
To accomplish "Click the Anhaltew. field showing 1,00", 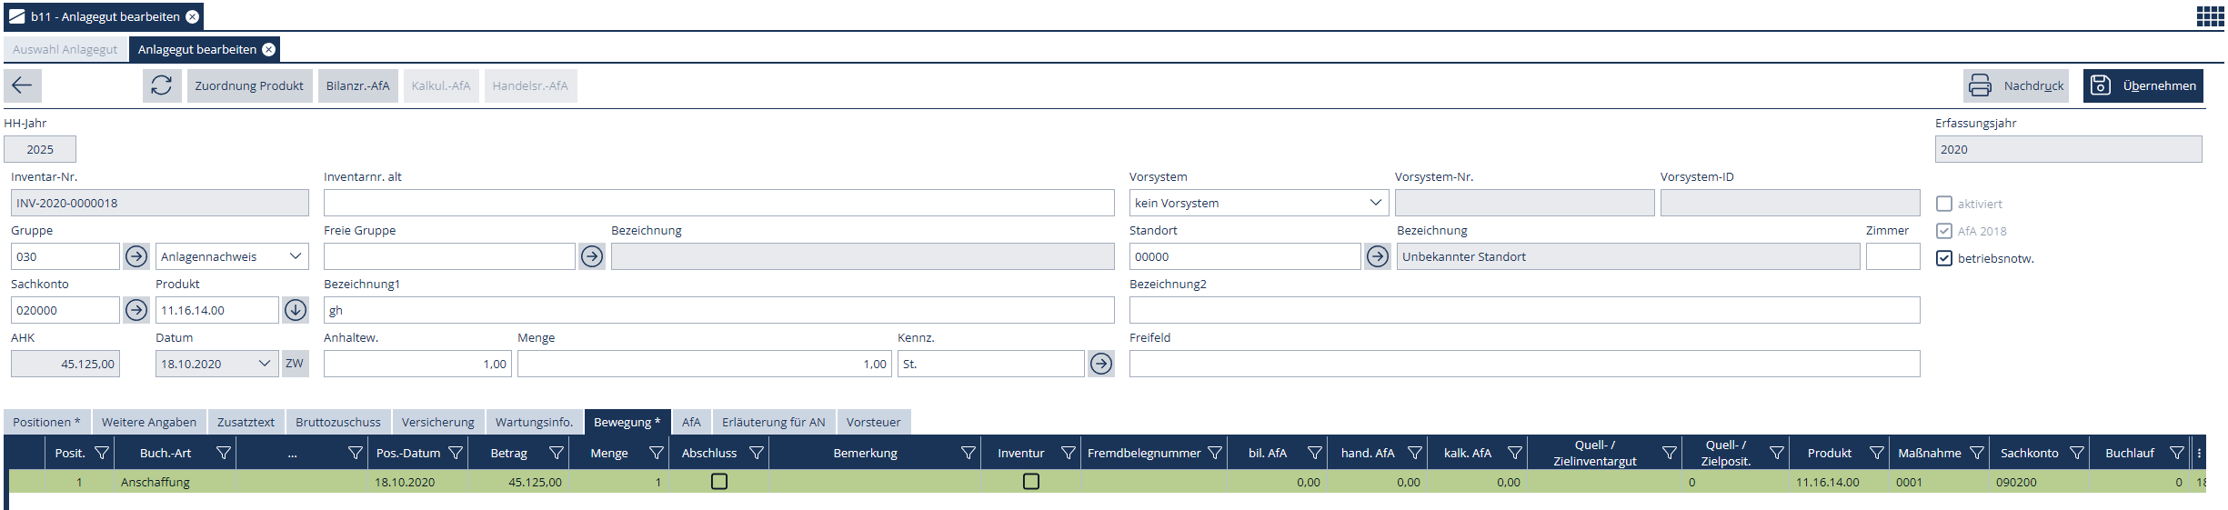I will click(x=417, y=364).
